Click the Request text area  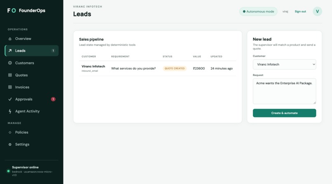pyautogui.click(x=284, y=91)
